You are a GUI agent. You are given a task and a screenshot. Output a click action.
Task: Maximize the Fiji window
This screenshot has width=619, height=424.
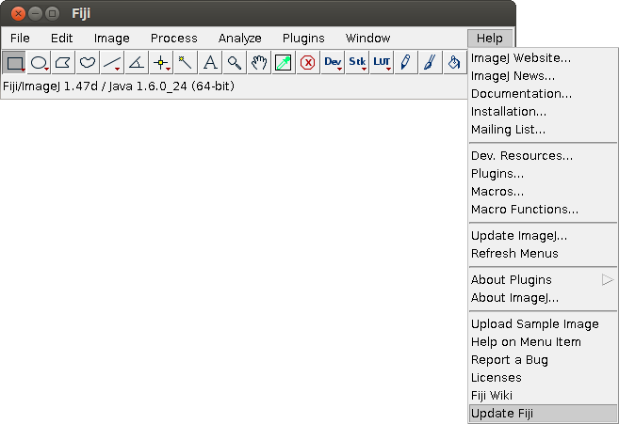[x=52, y=14]
